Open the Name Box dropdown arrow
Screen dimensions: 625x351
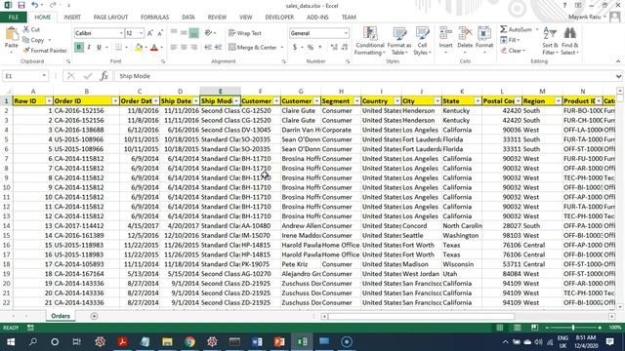[x=44, y=76]
